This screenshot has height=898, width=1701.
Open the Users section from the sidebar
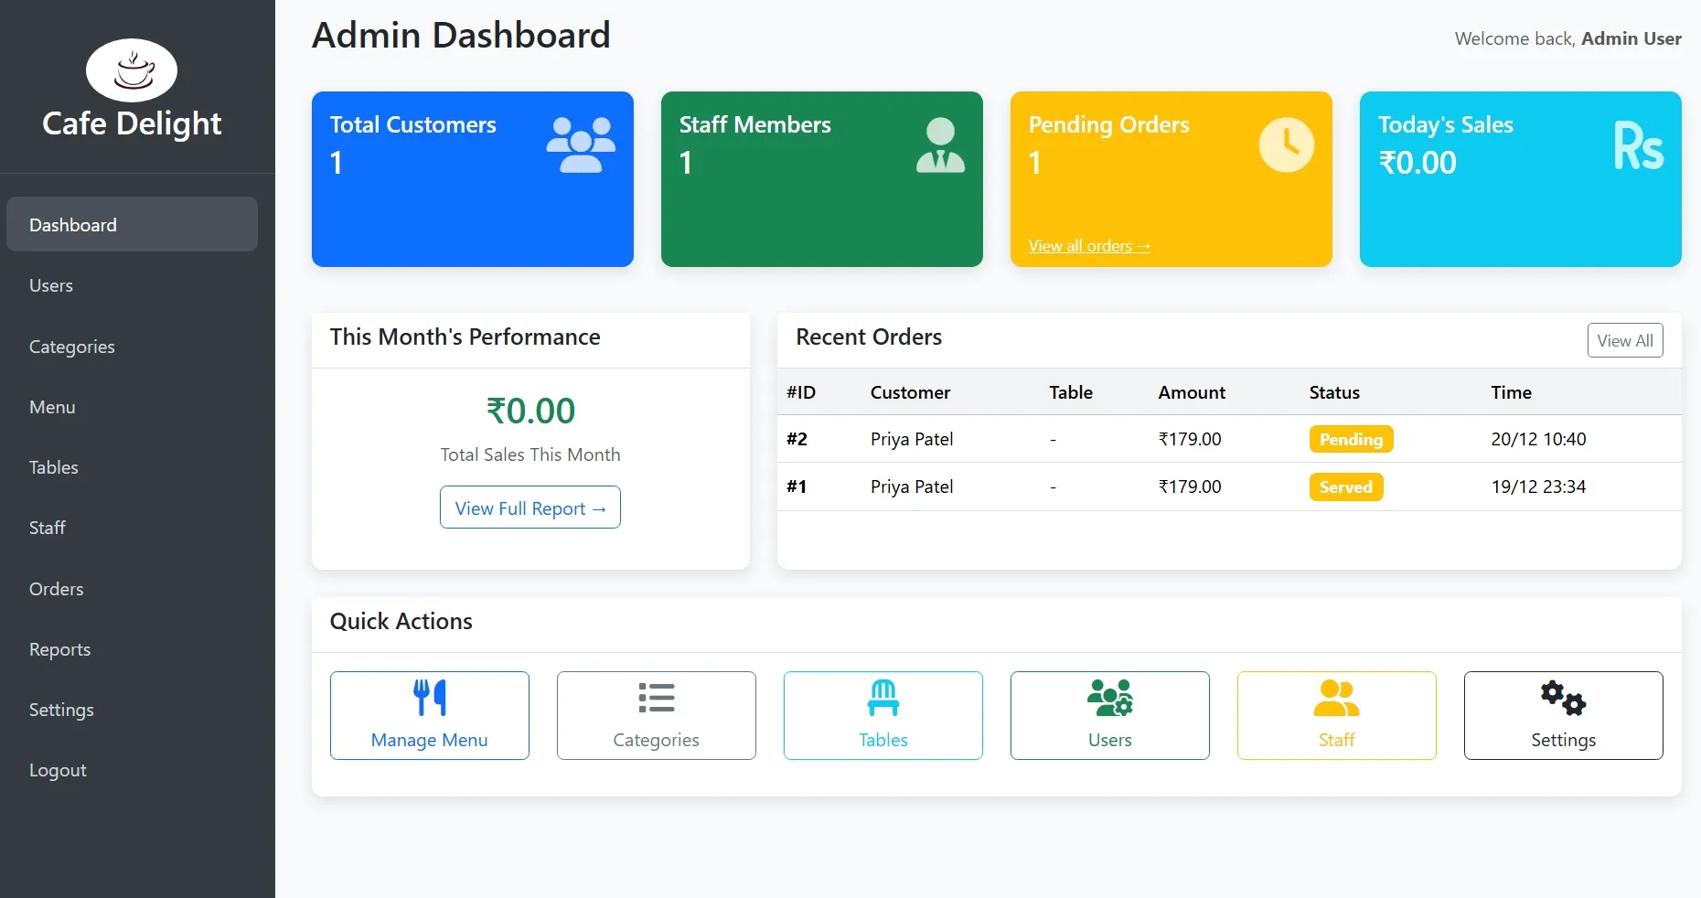pos(50,284)
